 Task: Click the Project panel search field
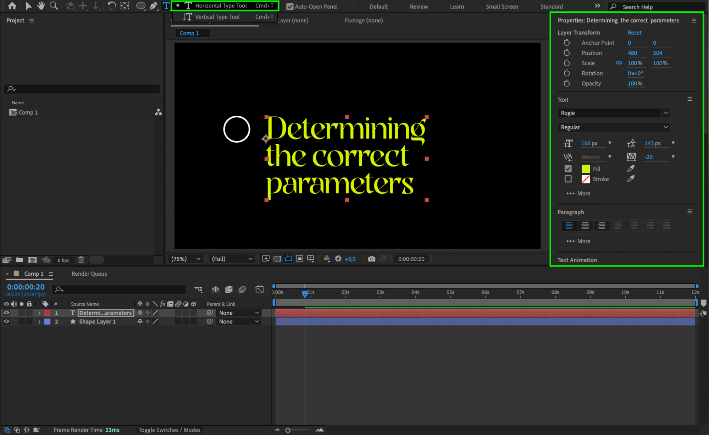tap(82, 89)
